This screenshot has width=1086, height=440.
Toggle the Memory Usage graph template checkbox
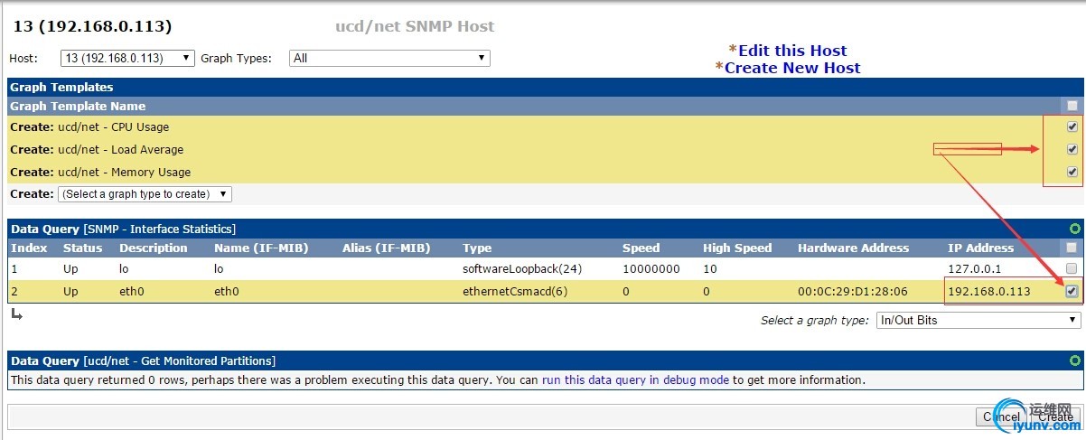click(1072, 172)
